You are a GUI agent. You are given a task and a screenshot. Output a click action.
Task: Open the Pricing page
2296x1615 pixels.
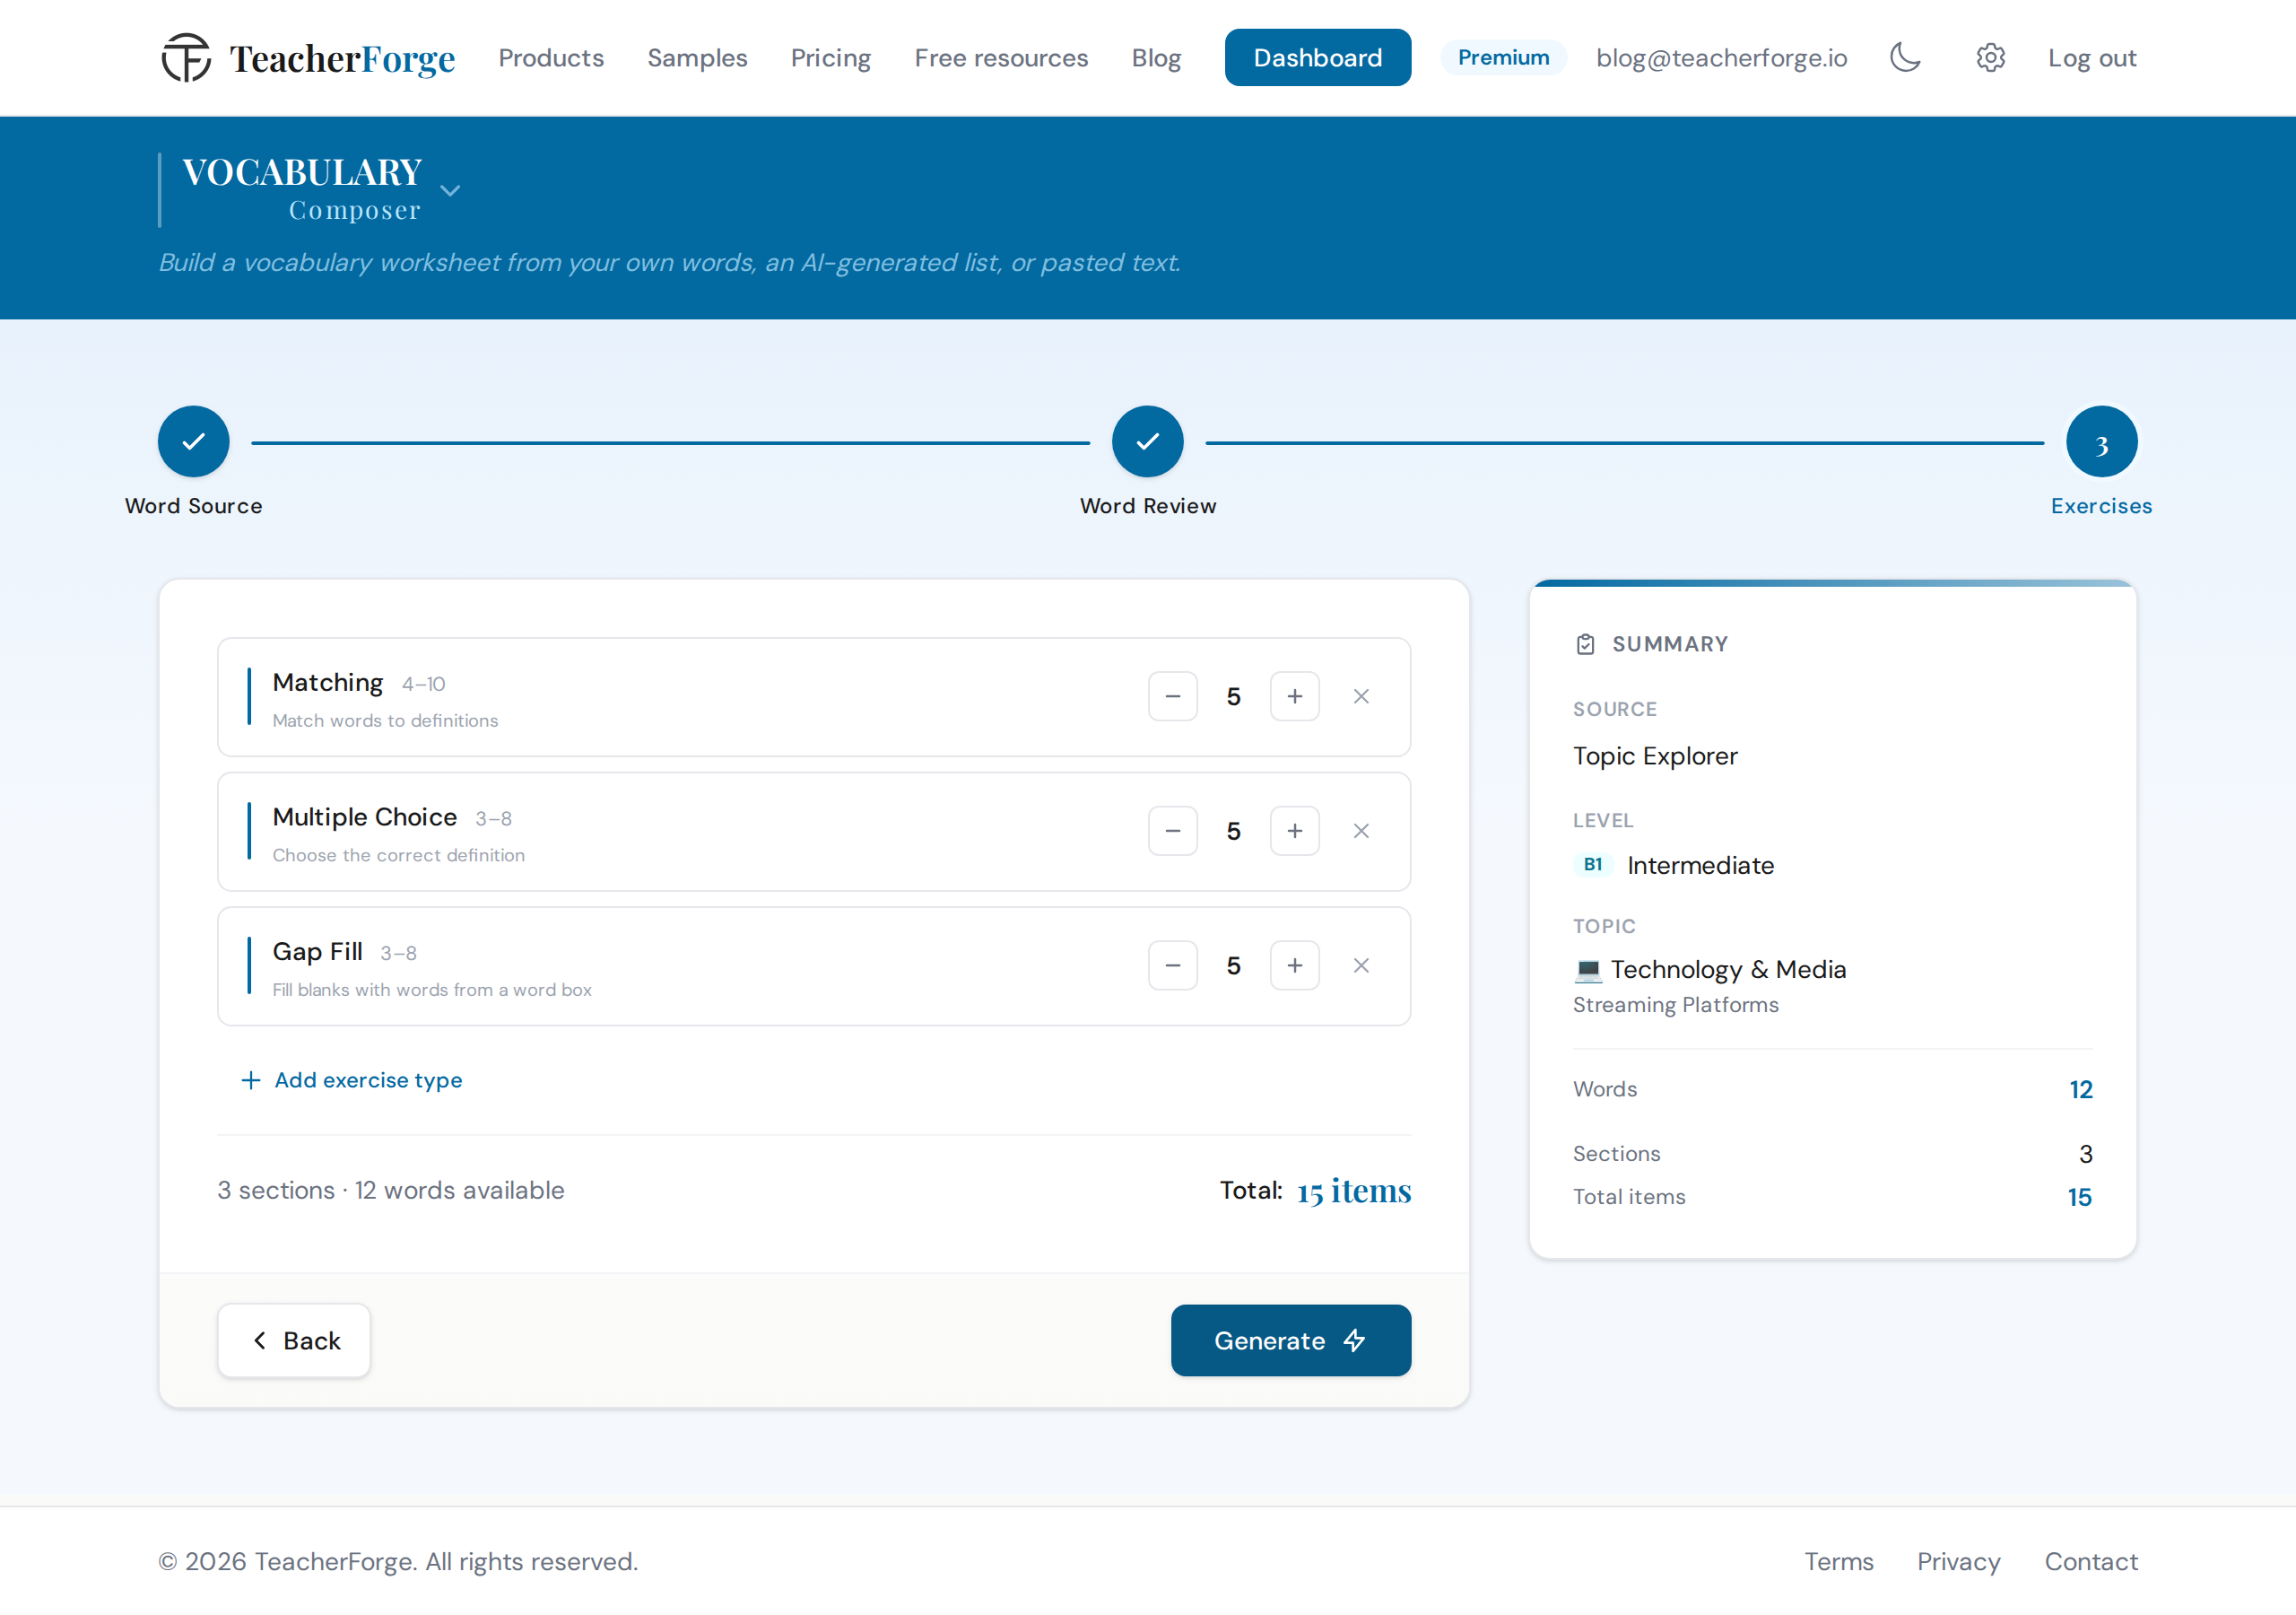(831, 58)
